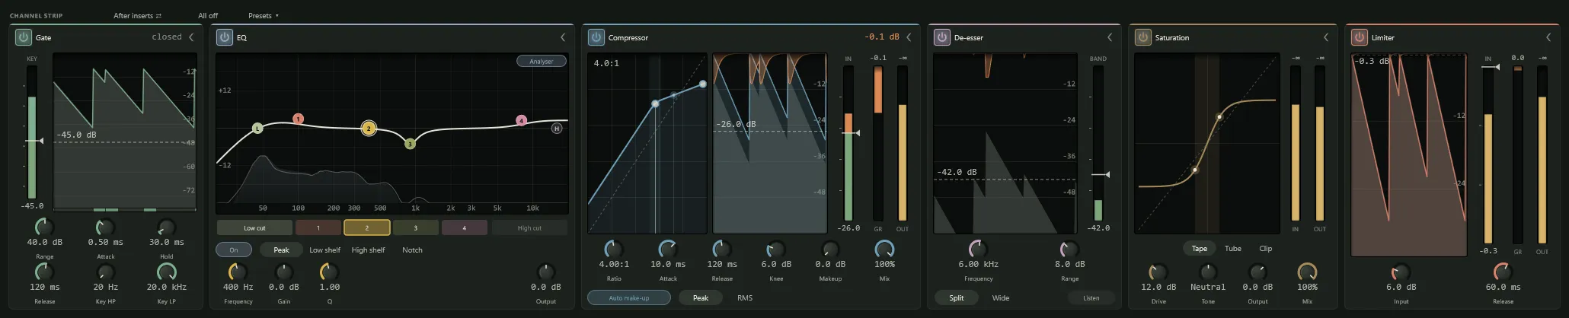Click the EQ Gain knob
The height and width of the screenshot is (318, 1569).
pos(283,272)
